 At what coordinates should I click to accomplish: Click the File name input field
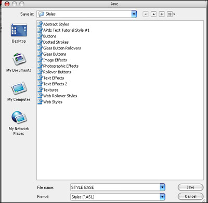[x=115, y=187]
